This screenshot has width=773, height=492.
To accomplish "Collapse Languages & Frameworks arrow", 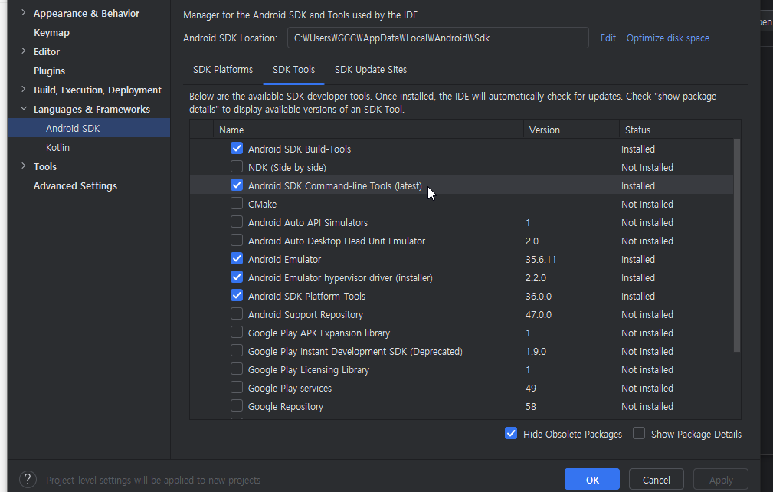I will point(23,109).
